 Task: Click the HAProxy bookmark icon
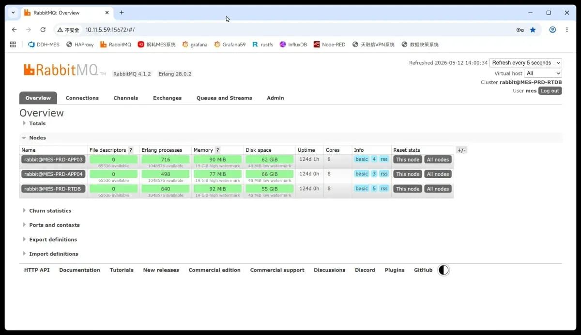pos(69,44)
